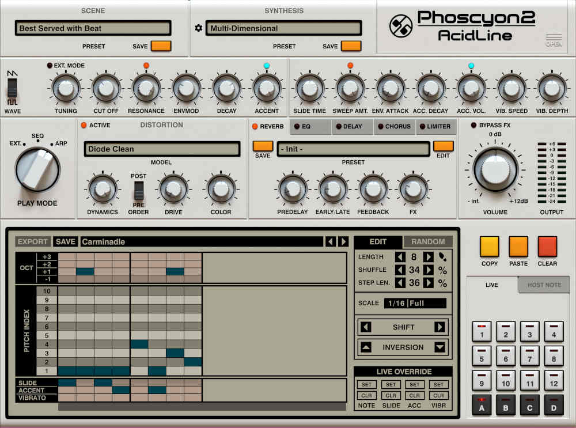Open the FX preset selector showing Init

click(353, 149)
